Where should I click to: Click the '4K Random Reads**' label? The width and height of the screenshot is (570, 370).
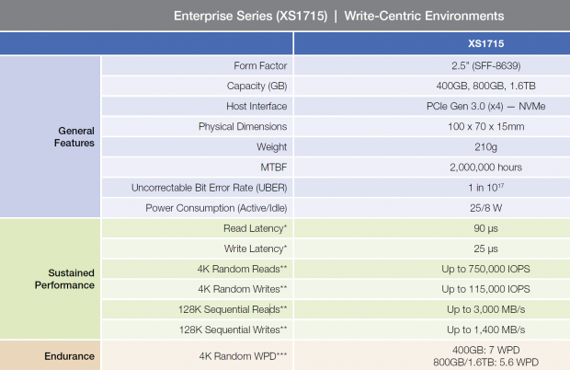tap(242, 269)
